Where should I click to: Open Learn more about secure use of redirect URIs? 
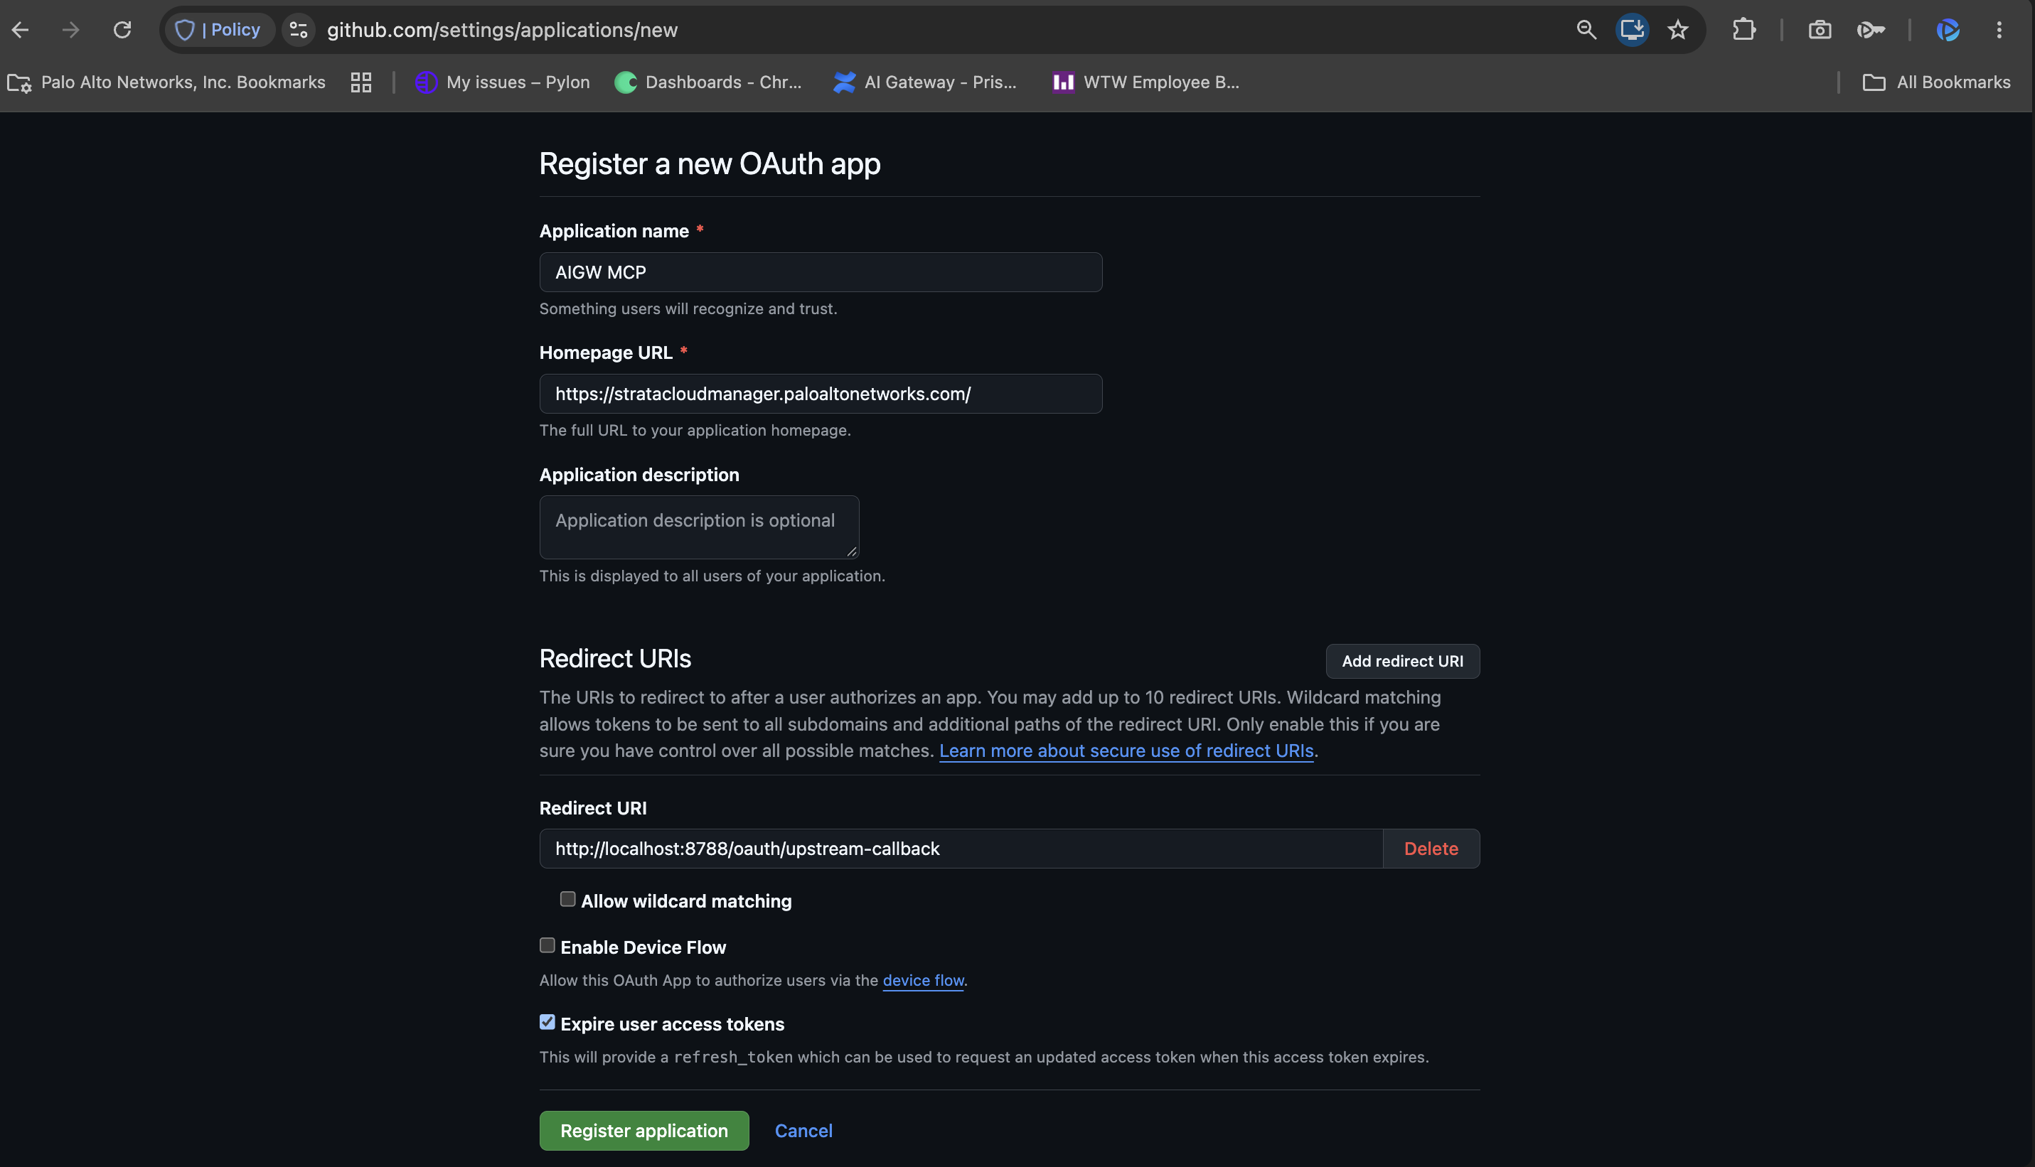click(x=1126, y=751)
